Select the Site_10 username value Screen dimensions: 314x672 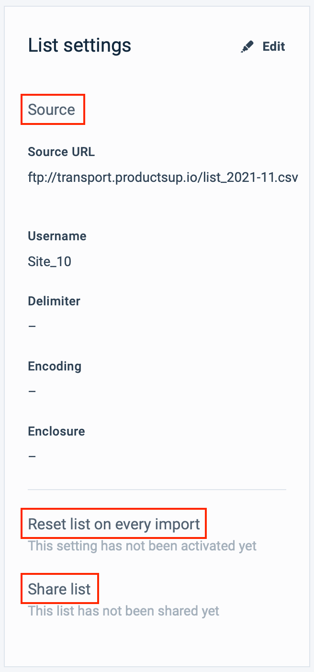click(50, 262)
